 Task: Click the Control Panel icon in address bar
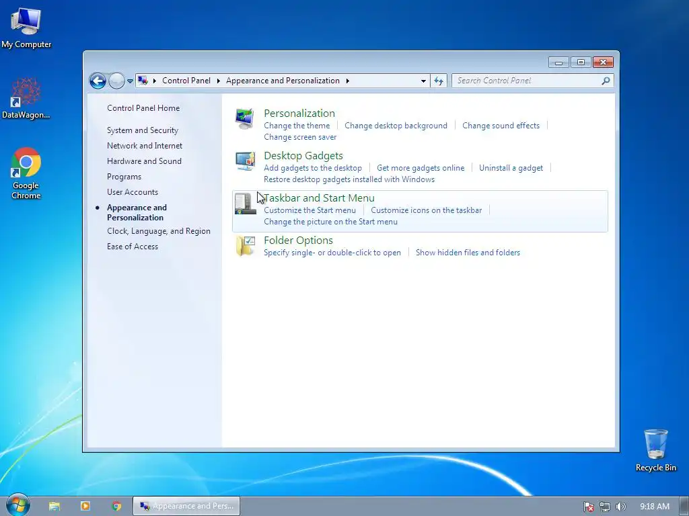coord(143,81)
